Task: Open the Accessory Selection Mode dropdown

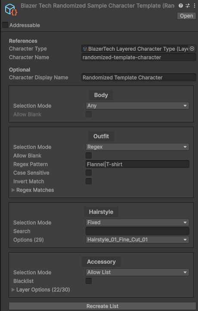Action: coord(137,272)
